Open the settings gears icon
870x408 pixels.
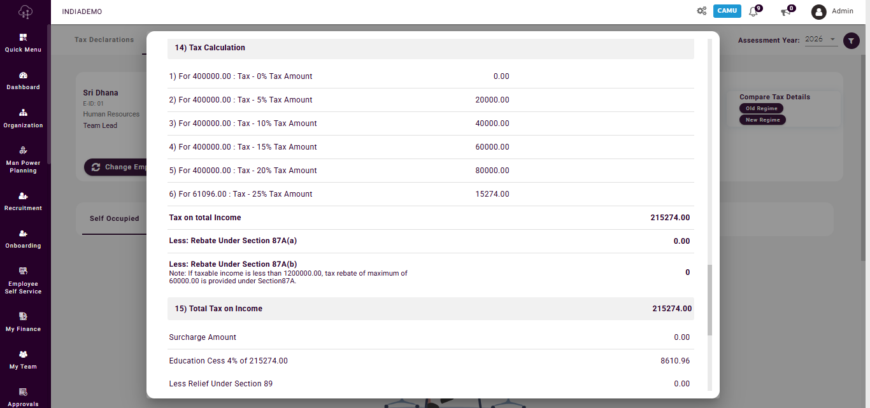click(x=701, y=11)
